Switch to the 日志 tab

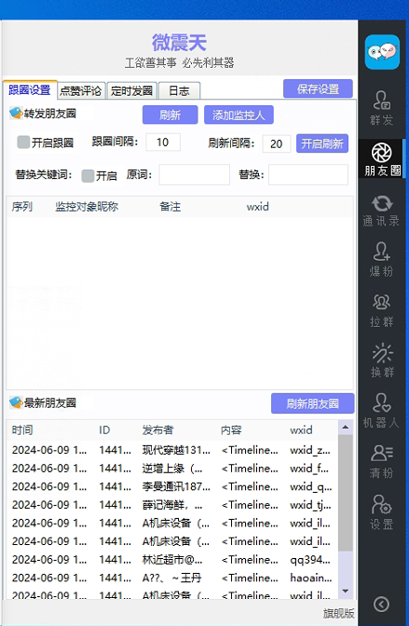(x=179, y=91)
